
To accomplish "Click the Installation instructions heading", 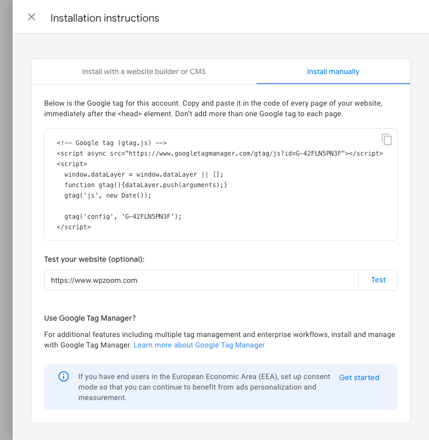I will 105,18.
